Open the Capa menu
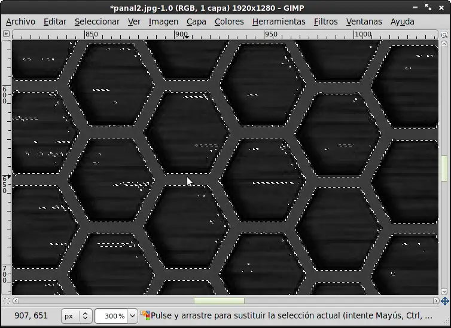The image size is (451, 328). click(x=196, y=22)
